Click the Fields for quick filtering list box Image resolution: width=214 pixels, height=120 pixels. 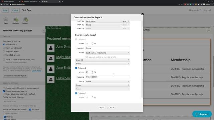(23, 101)
